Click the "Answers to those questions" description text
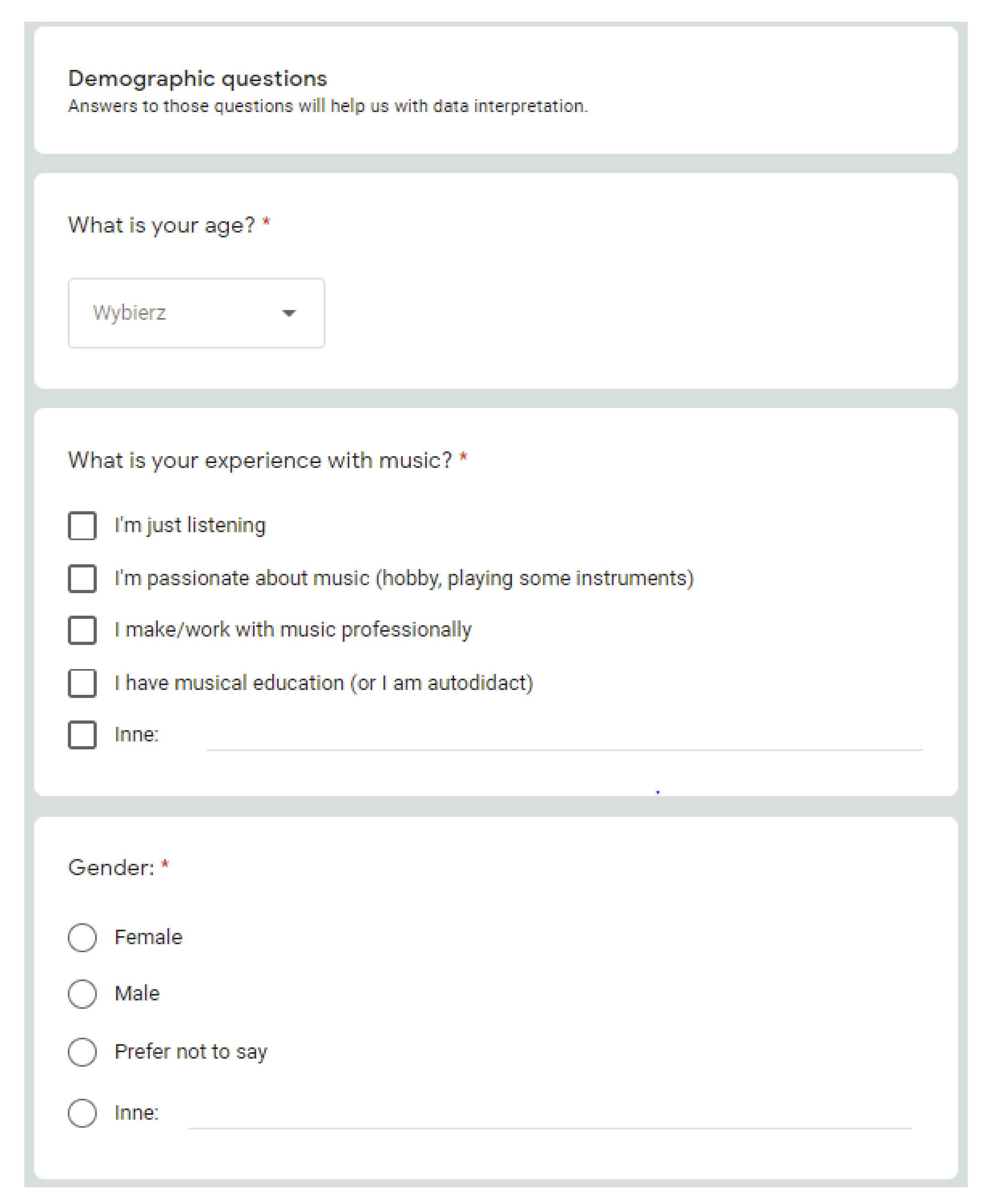 tap(328, 106)
